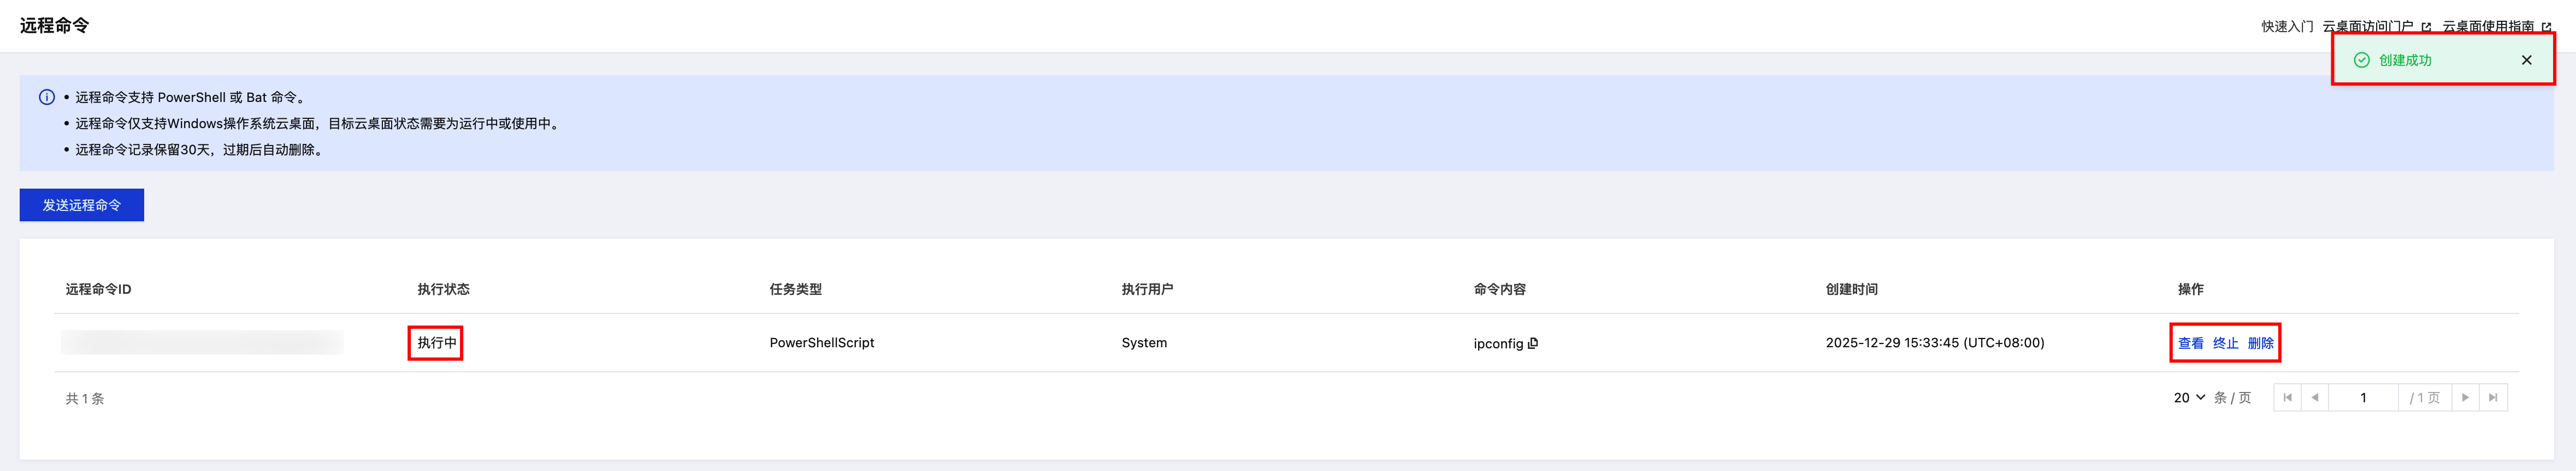
Task: Go to first page of results
Action: (2287, 397)
